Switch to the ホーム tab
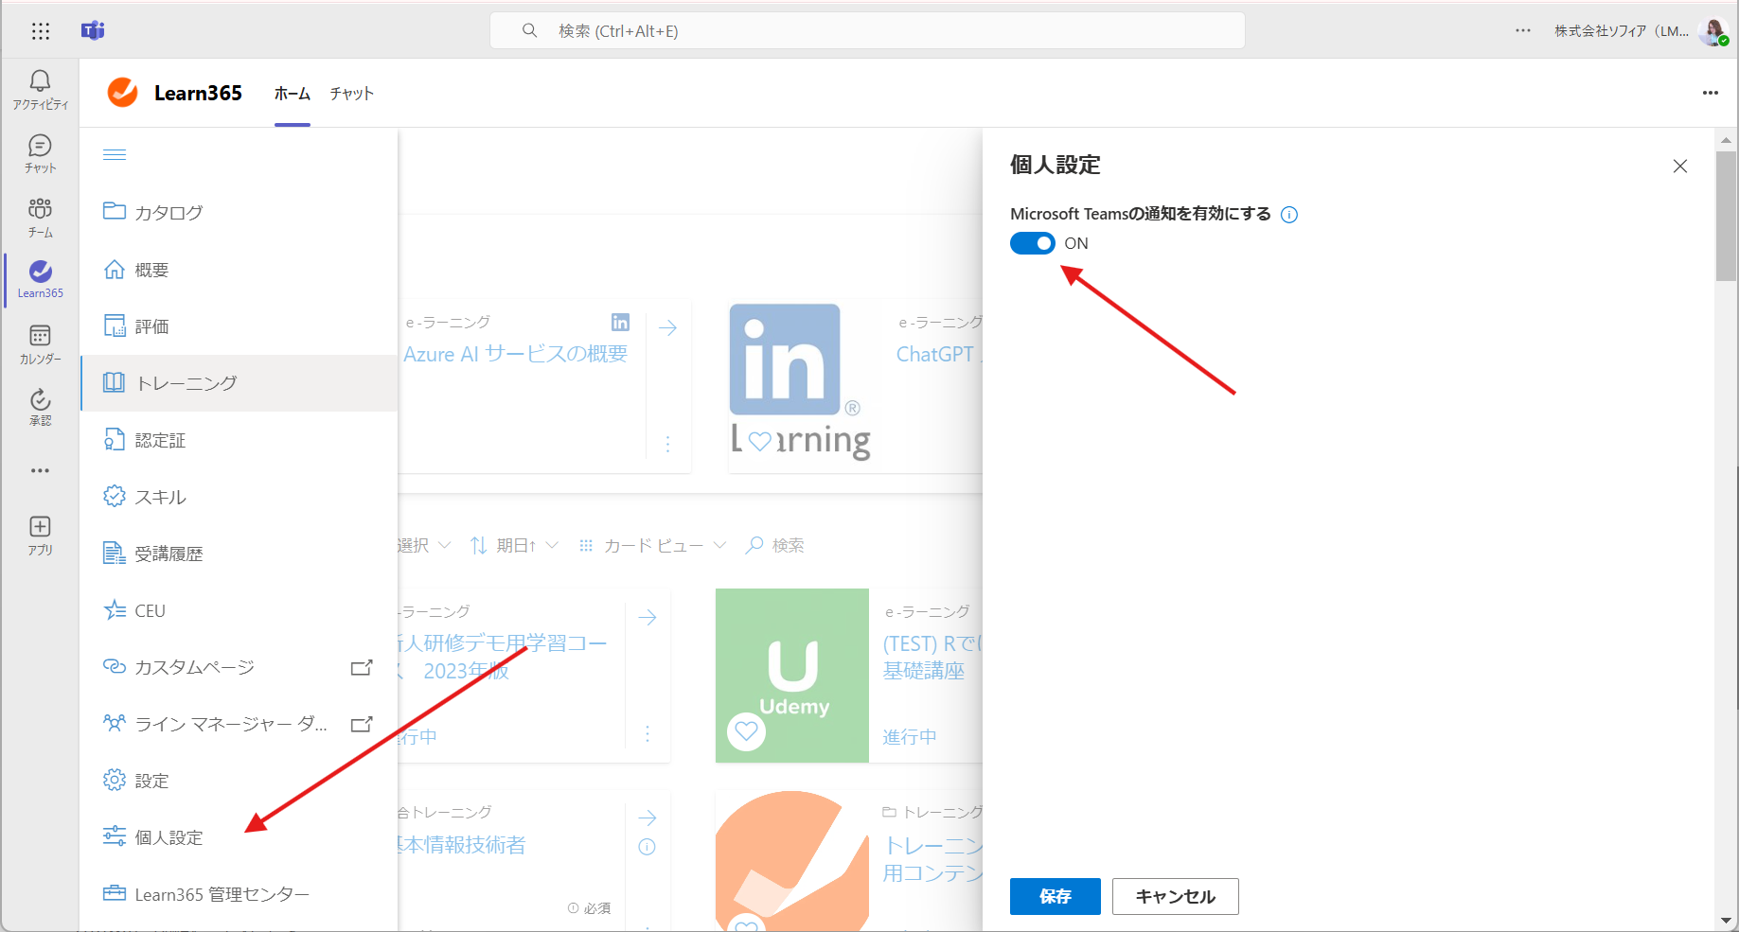This screenshot has width=1739, height=932. pos(293,94)
